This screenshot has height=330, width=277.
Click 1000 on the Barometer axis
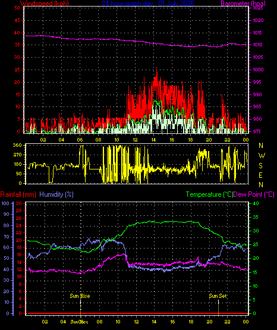click(258, 70)
